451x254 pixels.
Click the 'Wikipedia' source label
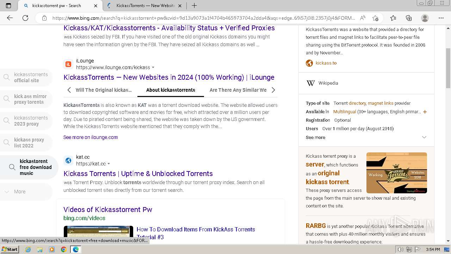click(328, 83)
